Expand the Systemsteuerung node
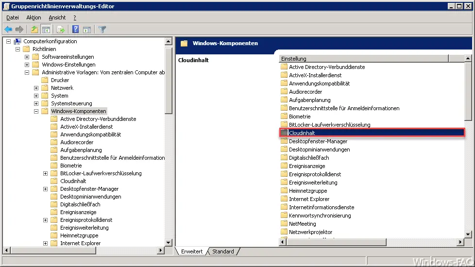The width and height of the screenshot is (475, 267). (x=36, y=103)
